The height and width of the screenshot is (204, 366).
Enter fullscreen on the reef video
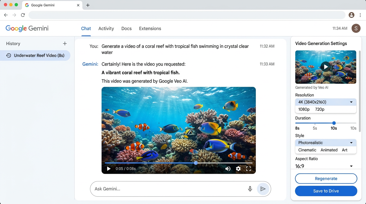tap(248, 169)
